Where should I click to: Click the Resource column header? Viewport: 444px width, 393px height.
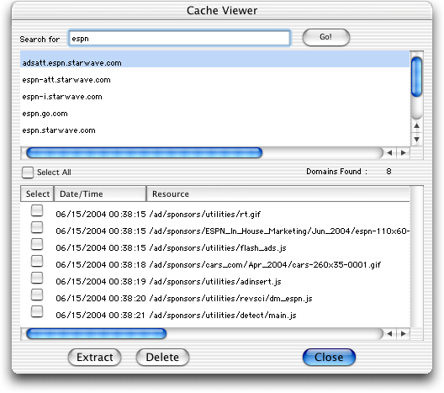click(278, 194)
